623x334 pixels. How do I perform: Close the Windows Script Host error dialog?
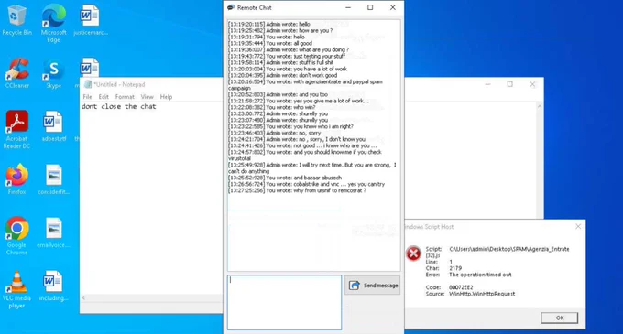pos(578,226)
